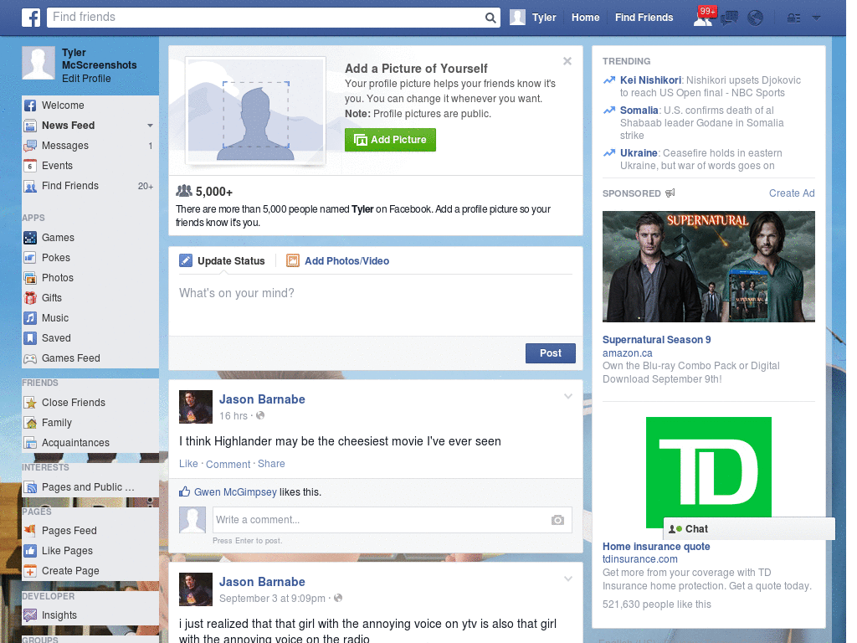857x643 pixels.
Task: Expand News Feed sort options arrow
Action: coord(150,126)
